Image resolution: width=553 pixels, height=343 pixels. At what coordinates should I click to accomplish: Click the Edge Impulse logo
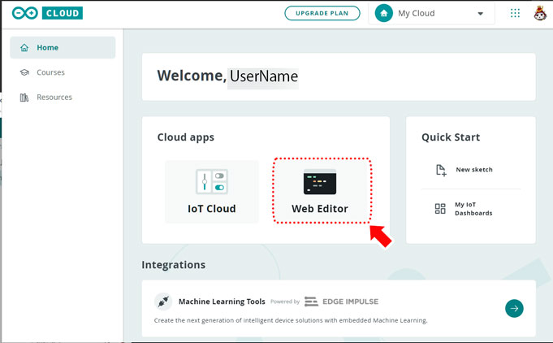pos(341,302)
